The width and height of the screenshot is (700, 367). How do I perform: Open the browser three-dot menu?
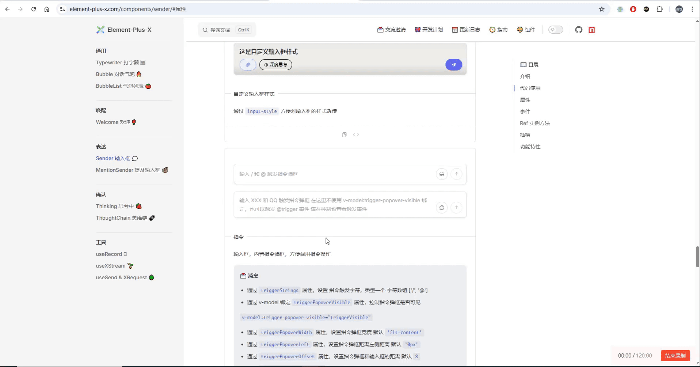692,9
